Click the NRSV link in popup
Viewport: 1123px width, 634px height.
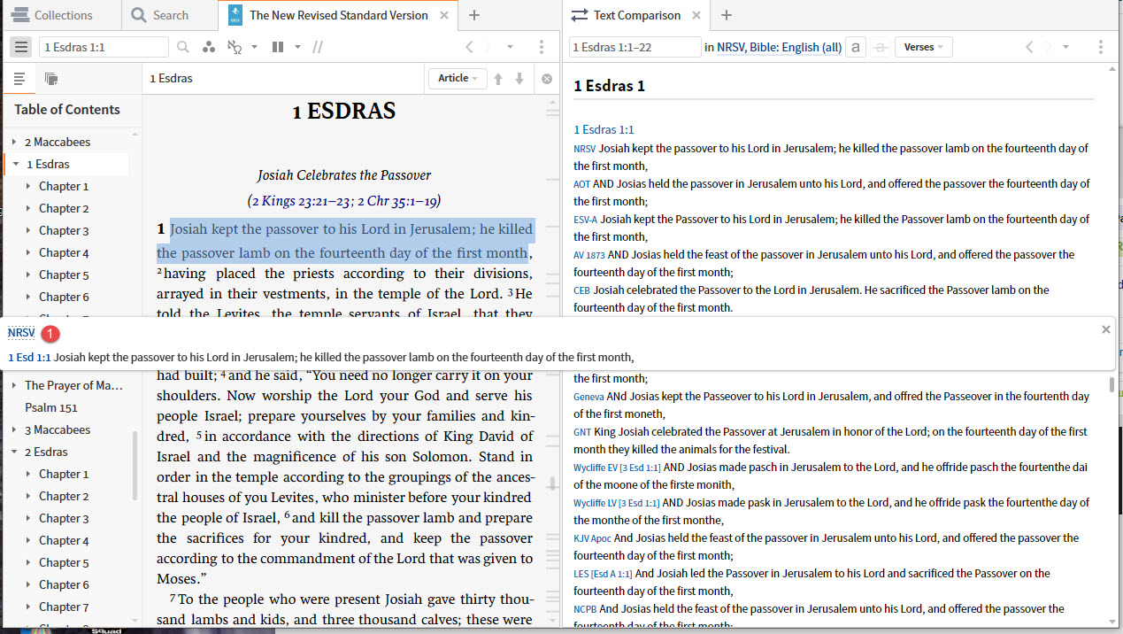point(21,333)
